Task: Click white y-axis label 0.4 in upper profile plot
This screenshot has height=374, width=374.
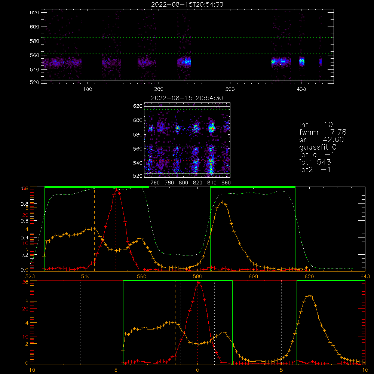Action: pyautogui.click(x=25, y=238)
